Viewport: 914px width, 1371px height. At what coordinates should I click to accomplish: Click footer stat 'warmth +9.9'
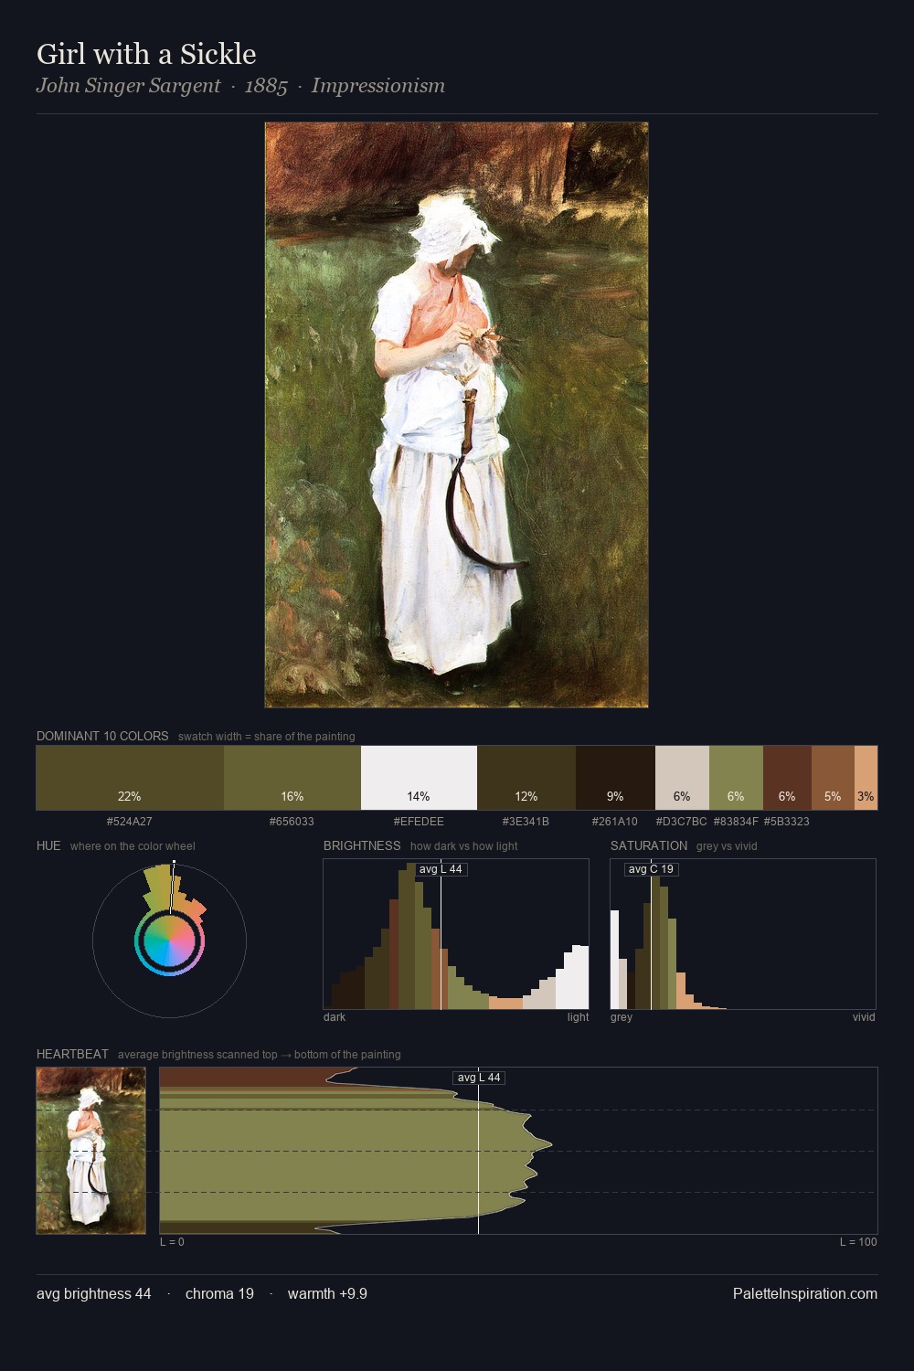click(x=327, y=1293)
